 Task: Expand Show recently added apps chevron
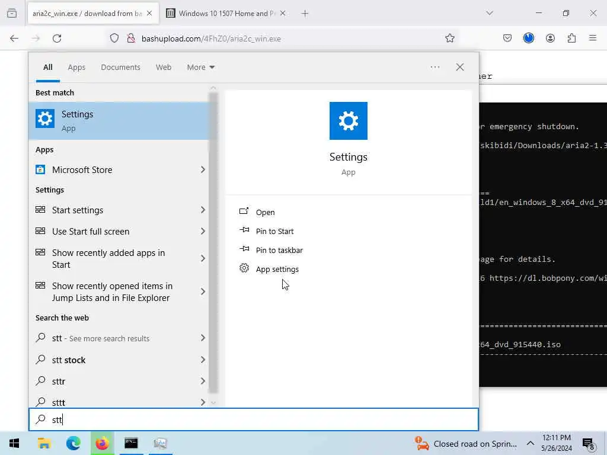tap(203, 258)
